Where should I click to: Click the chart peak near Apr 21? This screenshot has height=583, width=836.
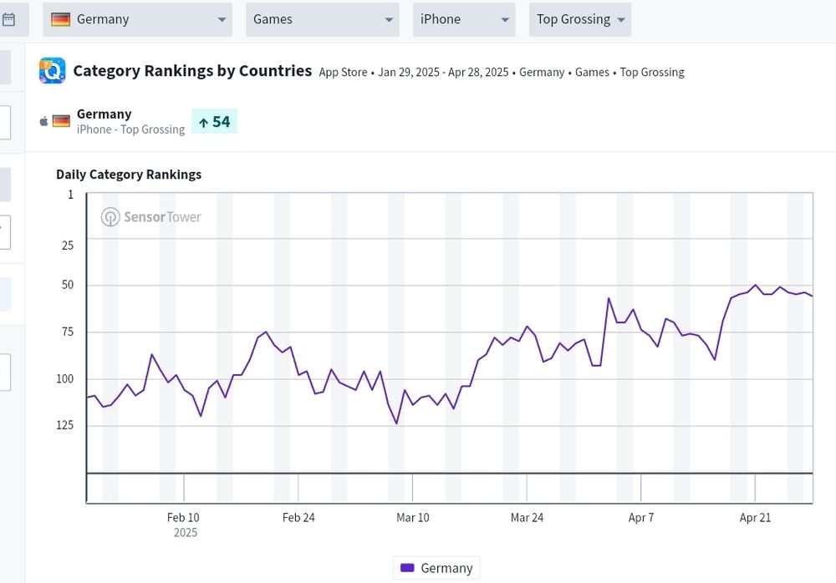tap(756, 285)
